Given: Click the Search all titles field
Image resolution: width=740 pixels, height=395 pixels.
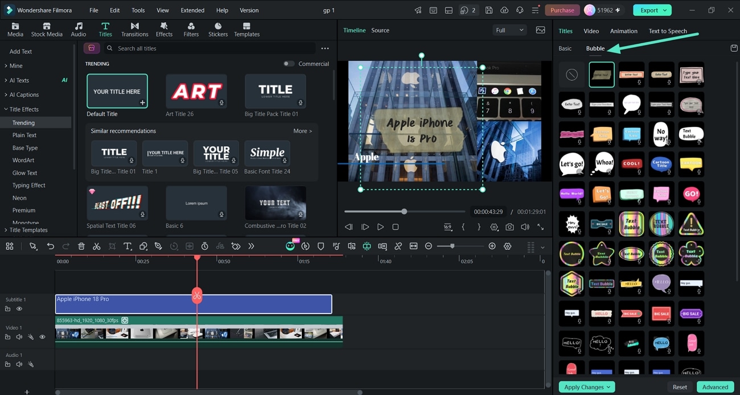Looking at the screenshot, I should pos(211,48).
